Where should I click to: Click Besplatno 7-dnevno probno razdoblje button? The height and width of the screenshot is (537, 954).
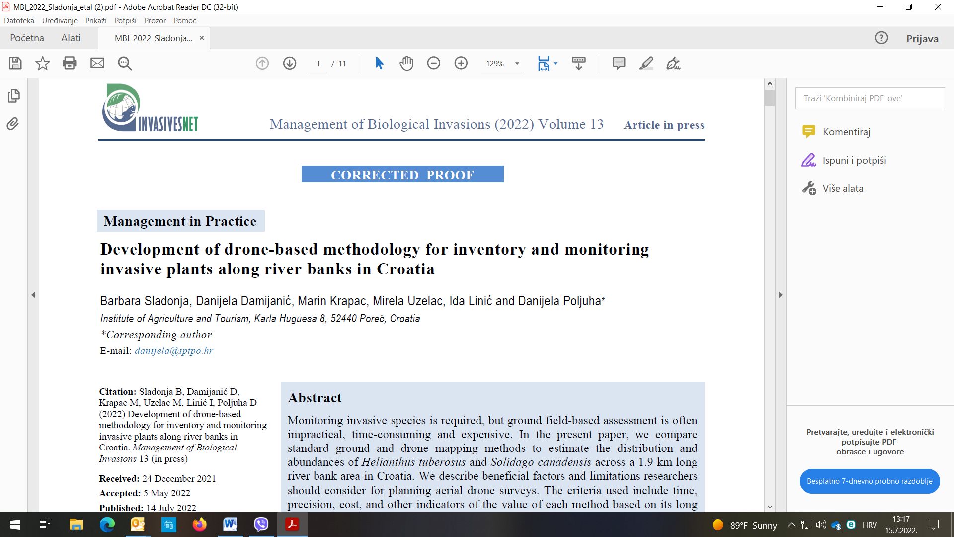coord(870,481)
